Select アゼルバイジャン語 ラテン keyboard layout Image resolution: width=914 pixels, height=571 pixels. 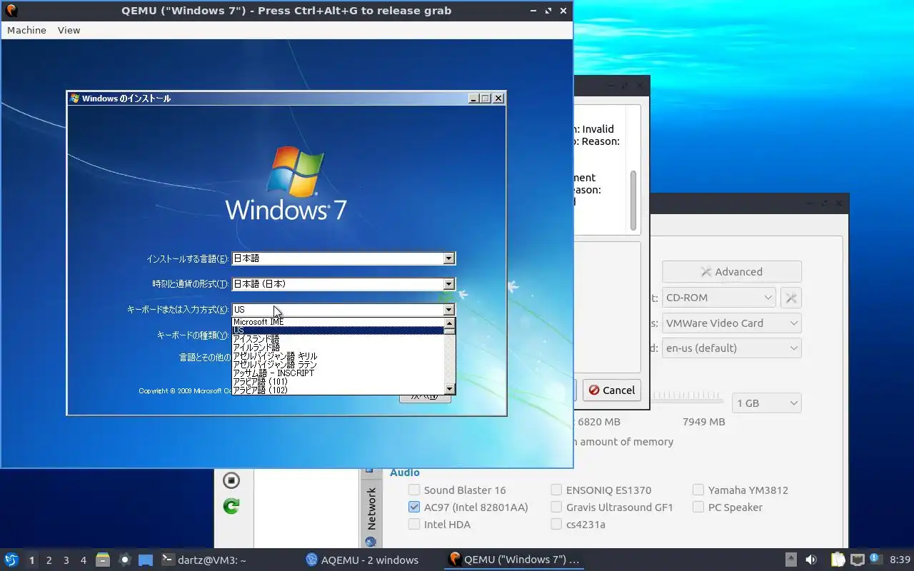(338, 365)
